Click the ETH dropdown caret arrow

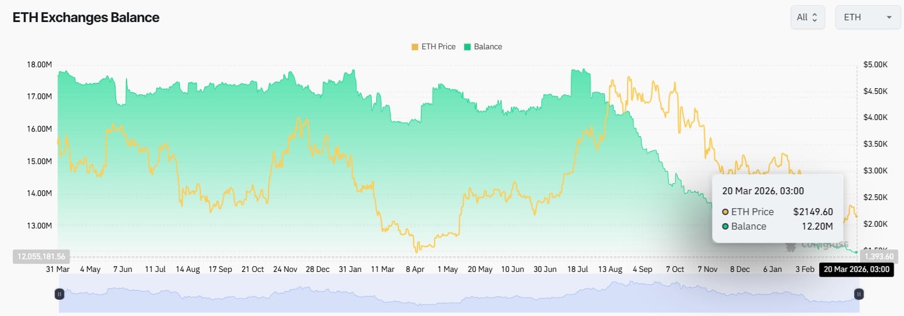pos(889,17)
